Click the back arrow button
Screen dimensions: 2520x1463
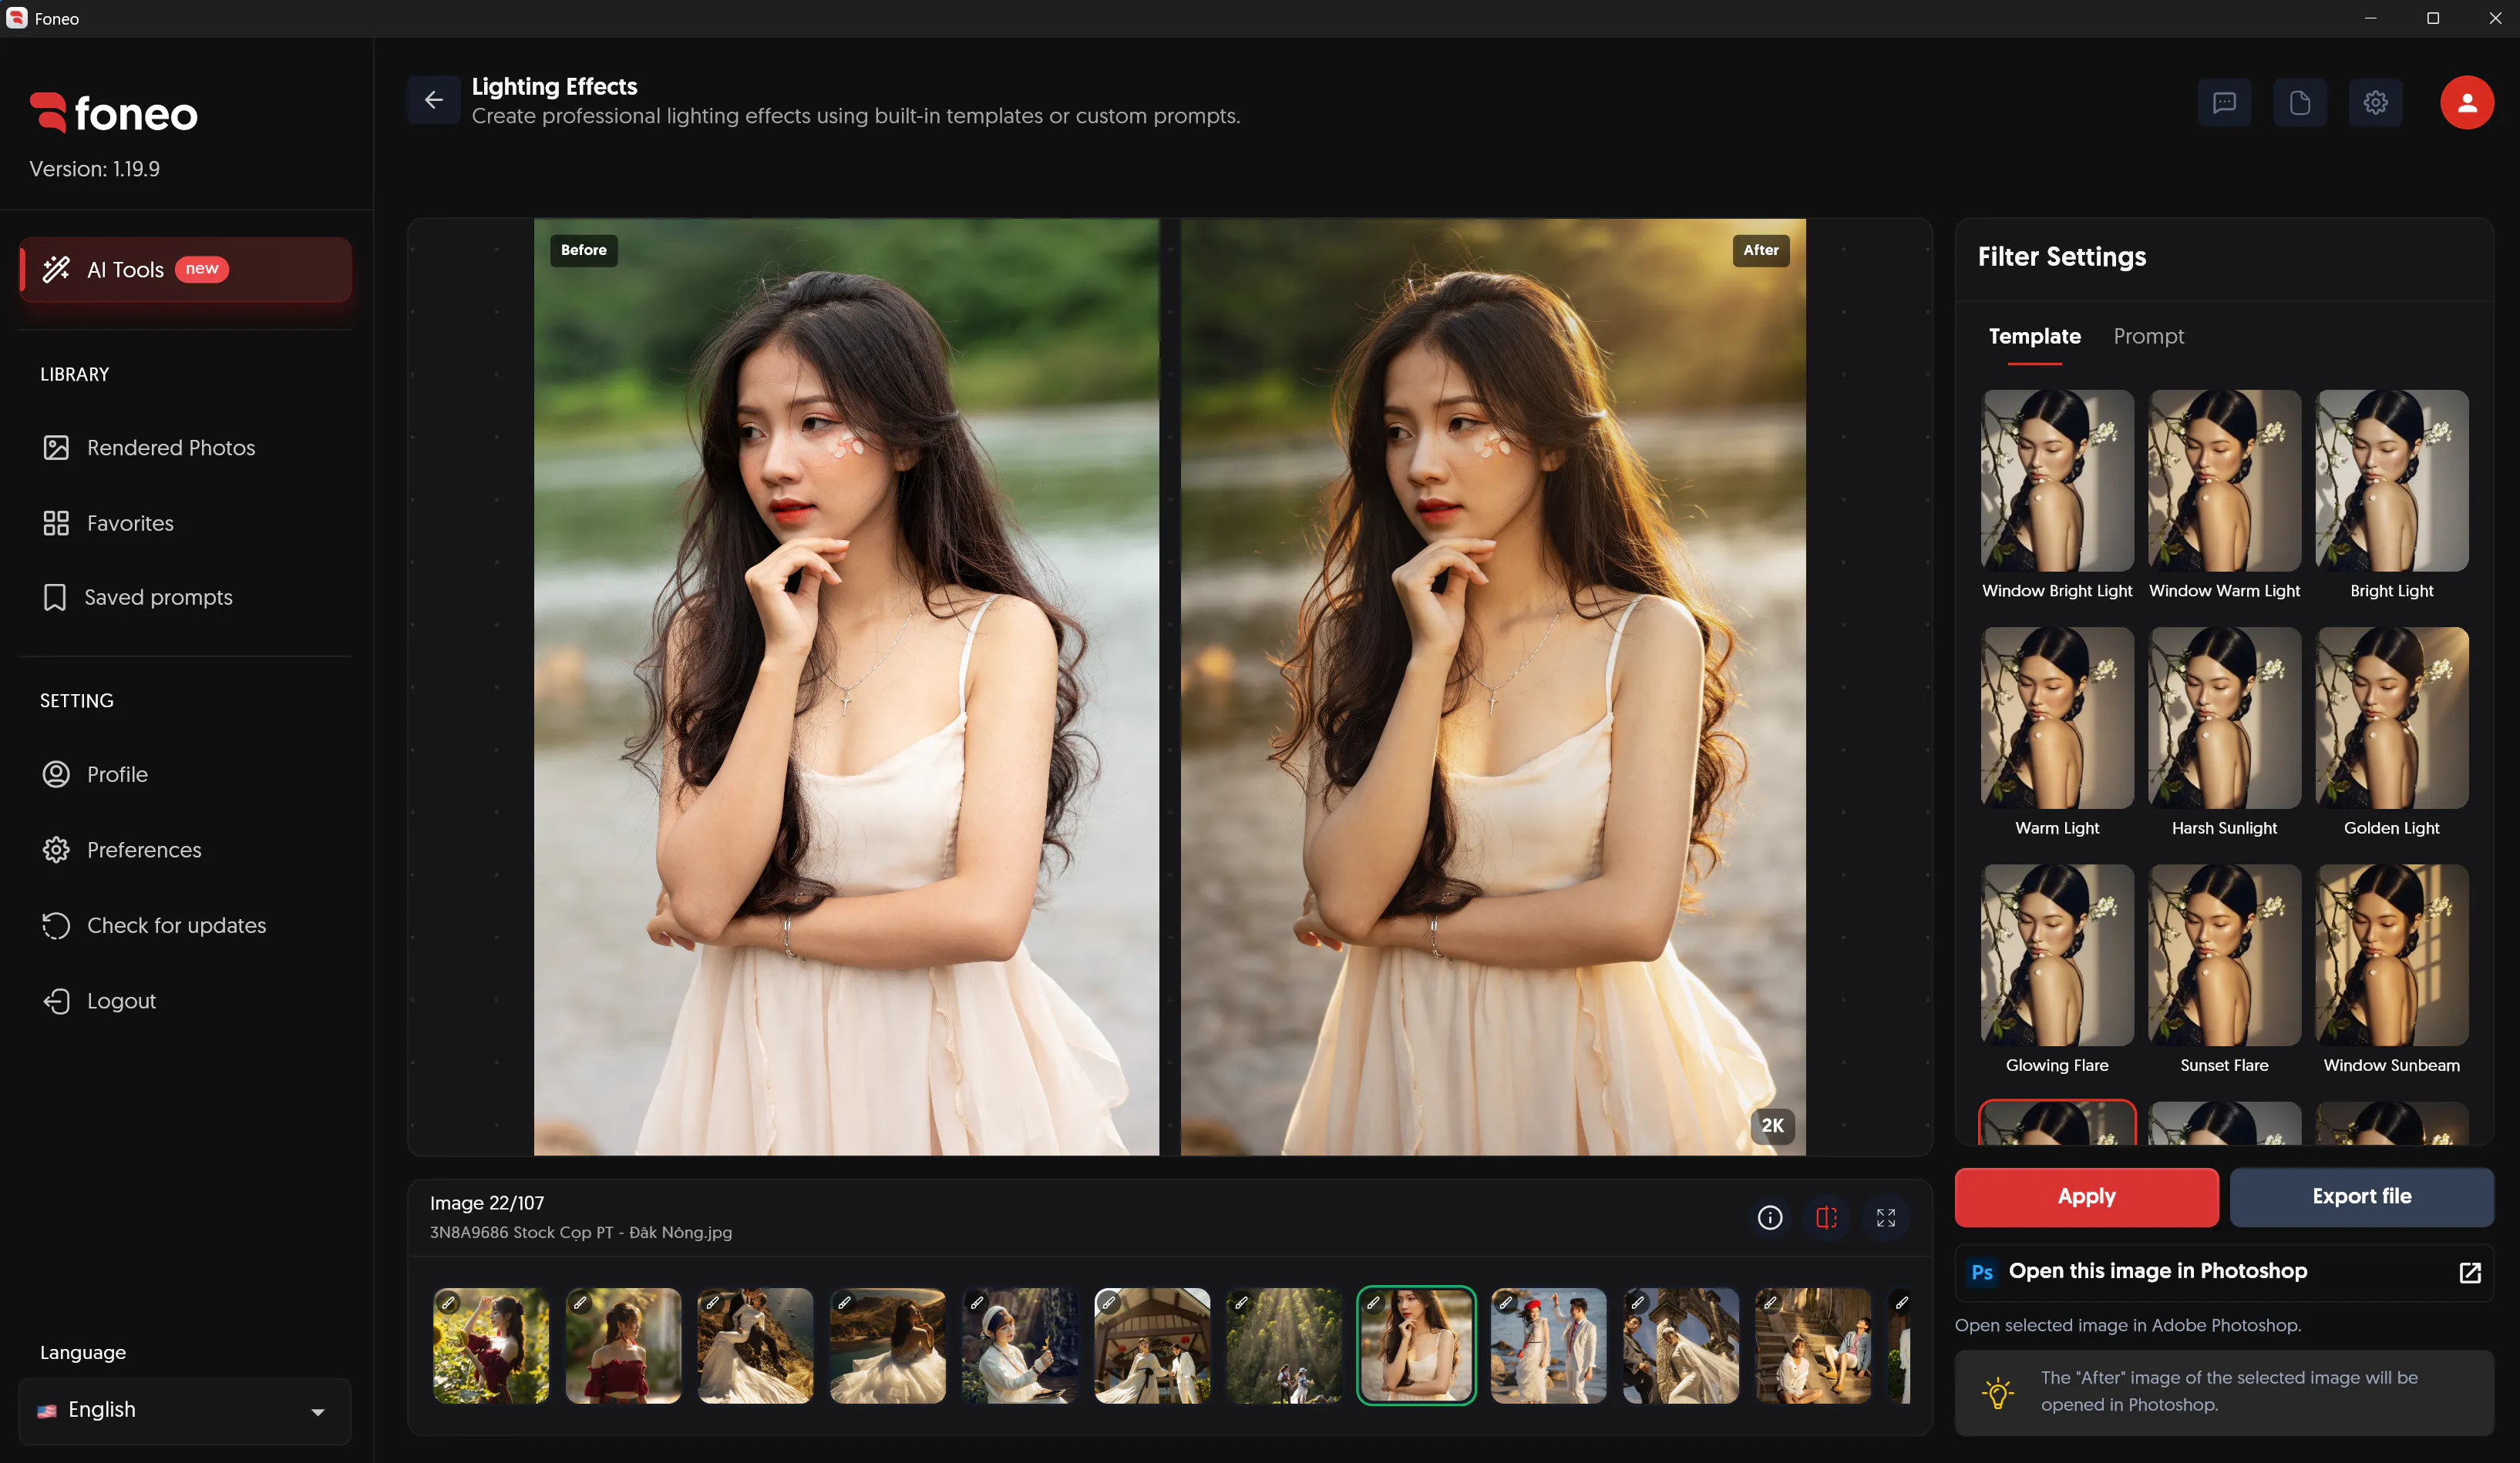point(433,101)
